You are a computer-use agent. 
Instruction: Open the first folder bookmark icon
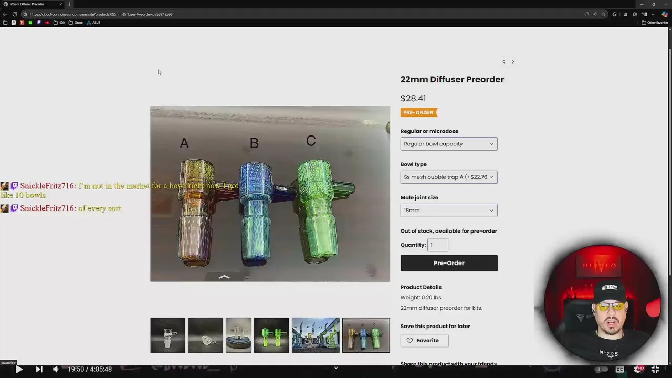tap(5, 23)
